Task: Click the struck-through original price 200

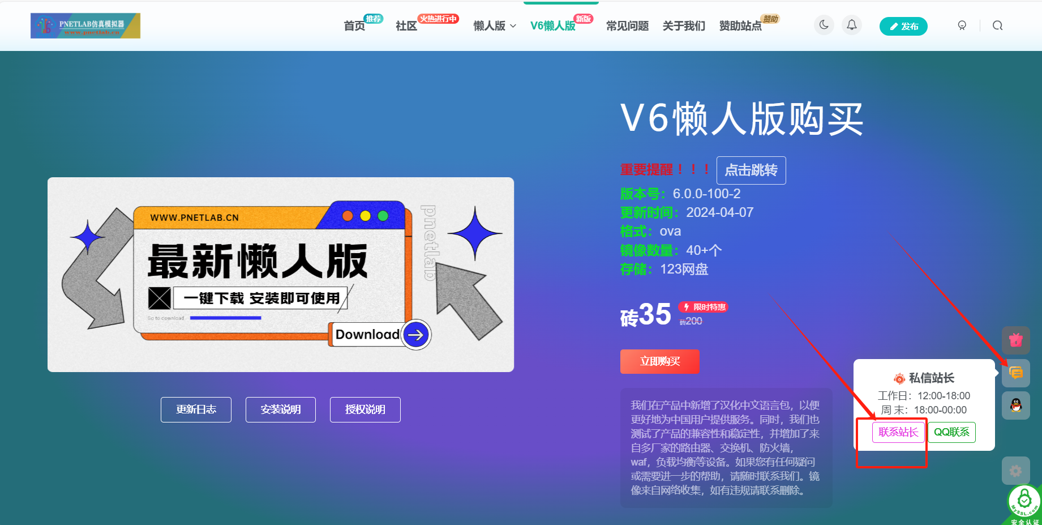Action: (691, 321)
